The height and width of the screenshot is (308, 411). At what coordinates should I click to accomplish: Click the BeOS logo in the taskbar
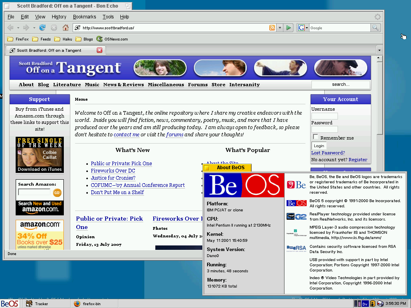9,304
